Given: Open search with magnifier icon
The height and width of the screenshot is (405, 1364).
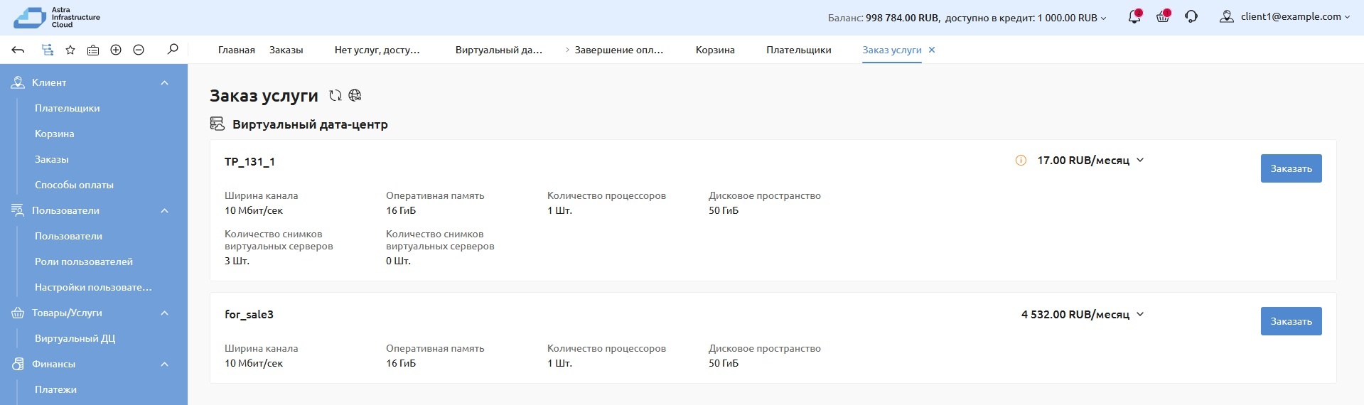Looking at the screenshot, I should 173,49.
